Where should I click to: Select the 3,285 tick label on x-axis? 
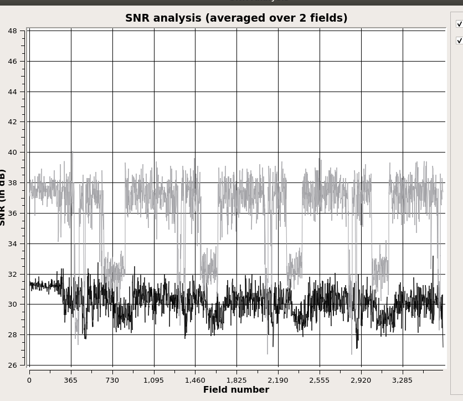click(403, 380)
